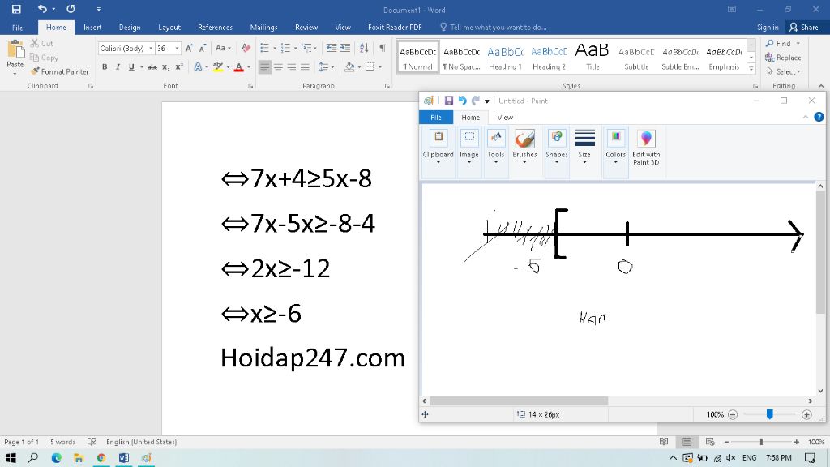Viewport: 830px width, 467px height.
Task: Apply text highlight color
Action: 217,66
